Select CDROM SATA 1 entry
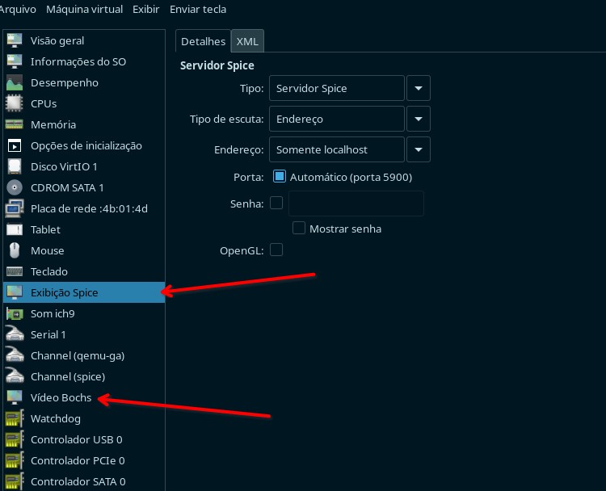The image size is (606, 491). tap(84, 187)
